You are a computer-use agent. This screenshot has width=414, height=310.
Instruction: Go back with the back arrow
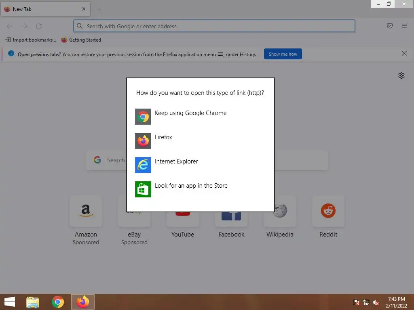coord(10,26)
